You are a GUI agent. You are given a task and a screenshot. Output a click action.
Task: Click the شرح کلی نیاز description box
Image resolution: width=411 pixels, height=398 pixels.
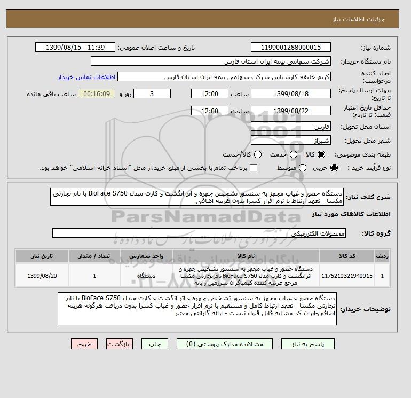[x=197, y=197]
